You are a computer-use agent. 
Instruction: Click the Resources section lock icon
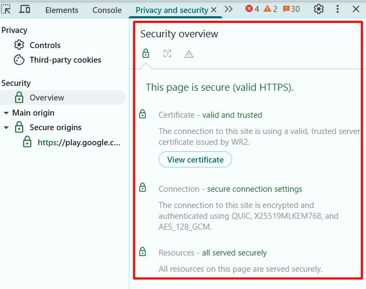[x=143, y=251]
